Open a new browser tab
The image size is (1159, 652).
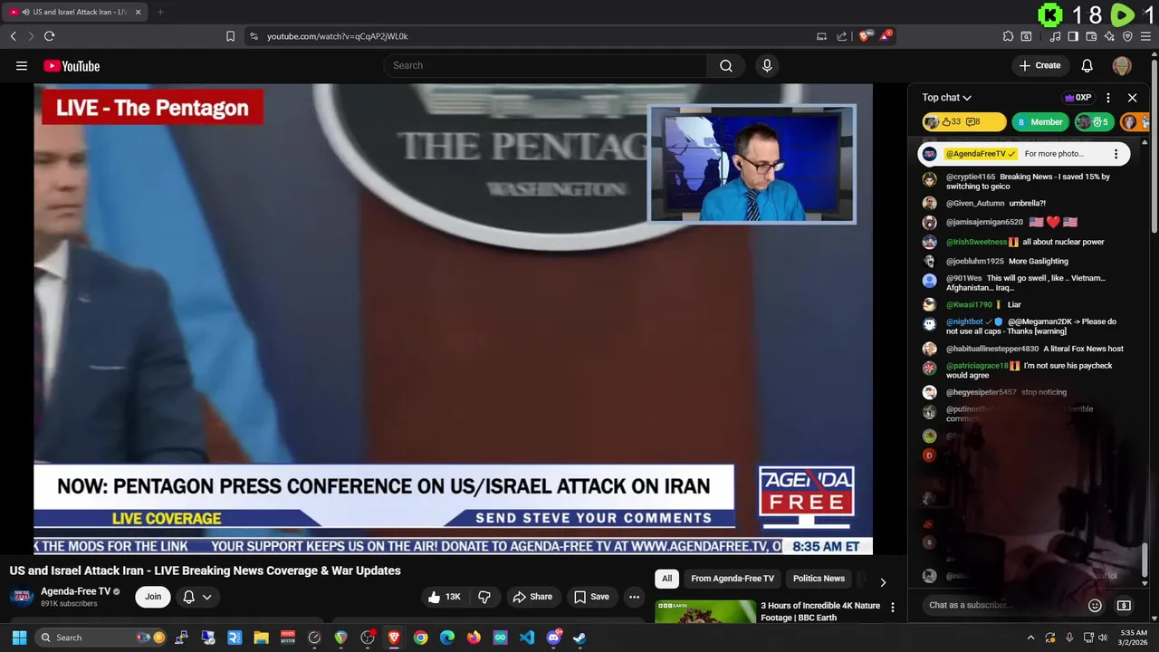(160, 12)
